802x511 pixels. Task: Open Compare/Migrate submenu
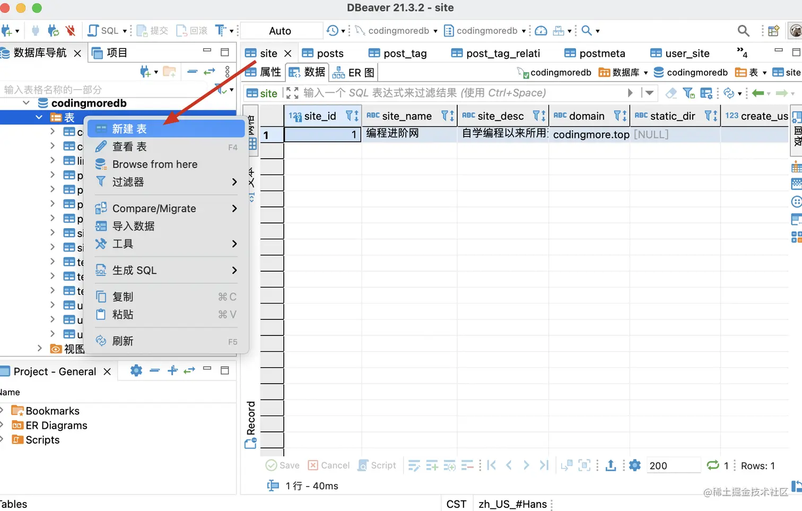point(166,209)
